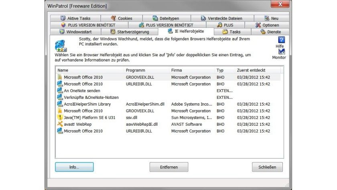Viewport: 337px width, 190px height.
Task: Click the AcroIEHelperShim Library icon
Action: (60, 104)
